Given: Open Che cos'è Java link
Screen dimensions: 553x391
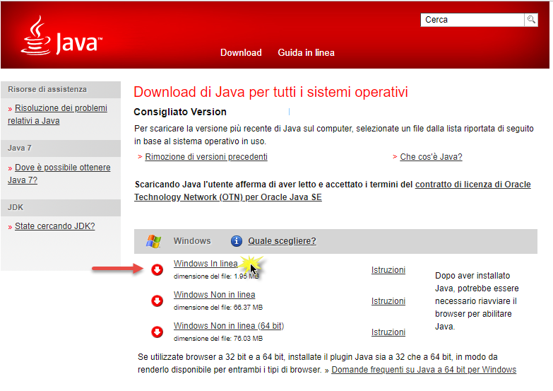Looking at the screenshot, I should 431,157.
